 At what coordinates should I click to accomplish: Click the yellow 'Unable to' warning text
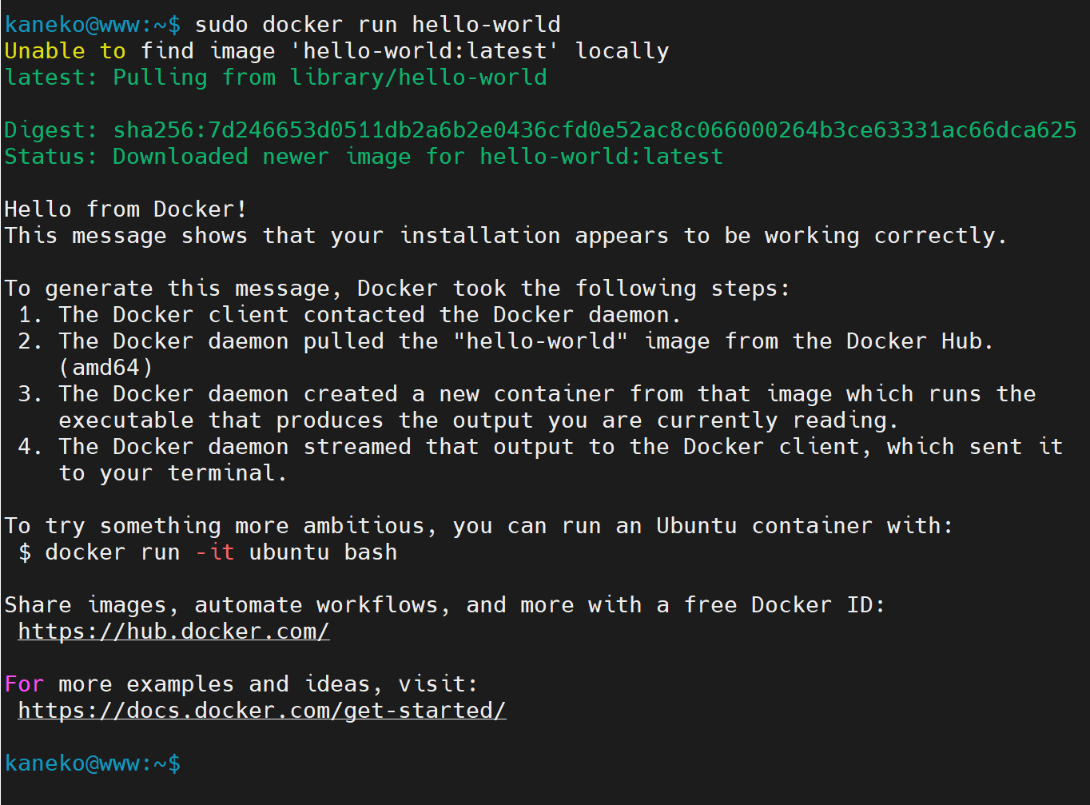(x=65, y=51)
